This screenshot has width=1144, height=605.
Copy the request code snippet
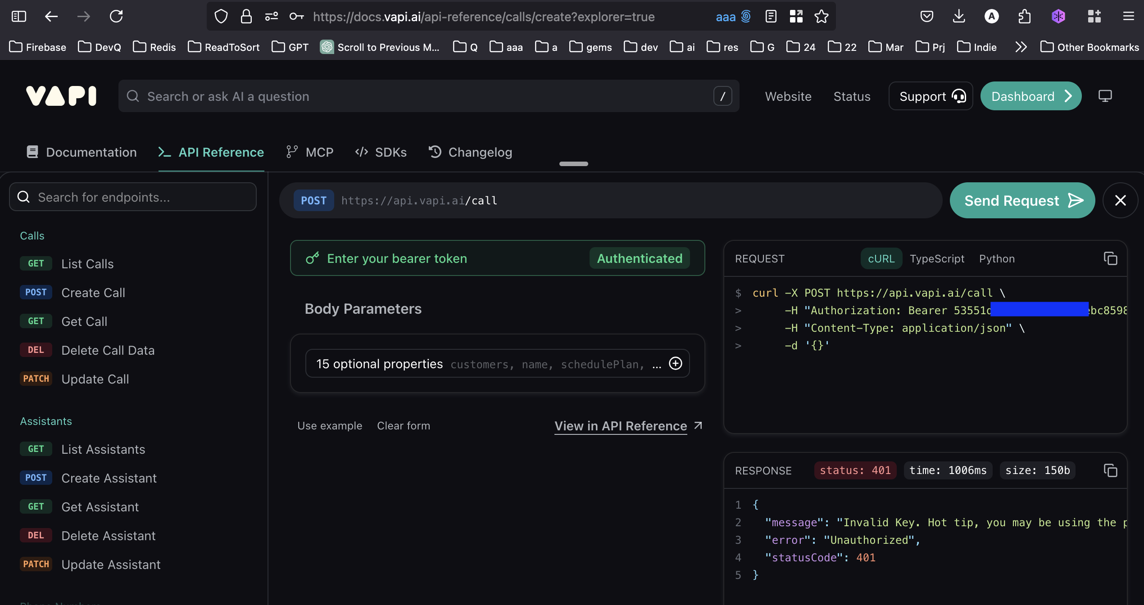click(x=1110, y=258)
